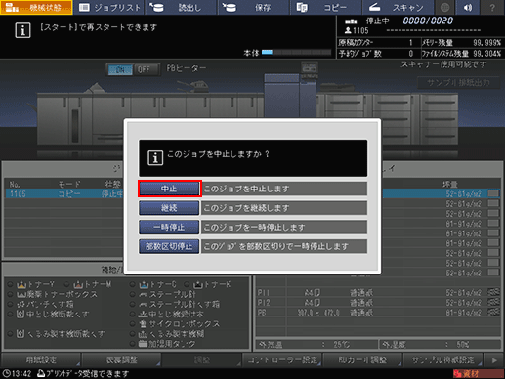Screen dimensions: 505x379
Task: Click the 原稿カウンター value
Action: coord(411,43)
